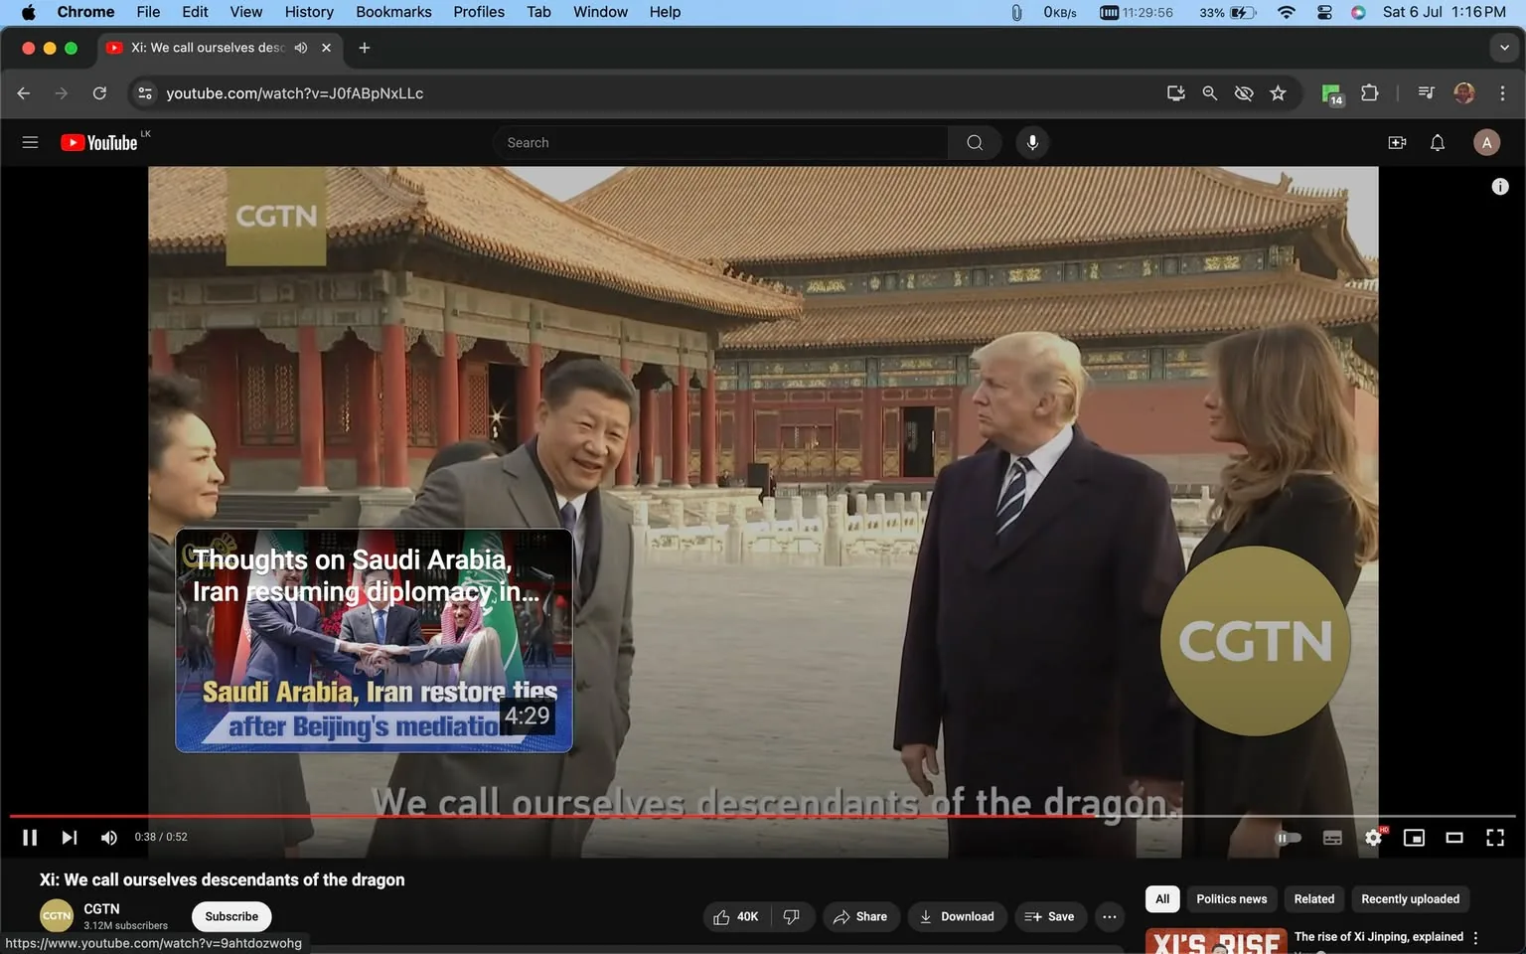This screenshot has height=954, width=1526.
Task: Open options for The rise of Xi Jinping
Action: tap(1475, 936)
